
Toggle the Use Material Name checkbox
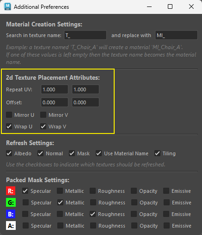tap(99, 153)
